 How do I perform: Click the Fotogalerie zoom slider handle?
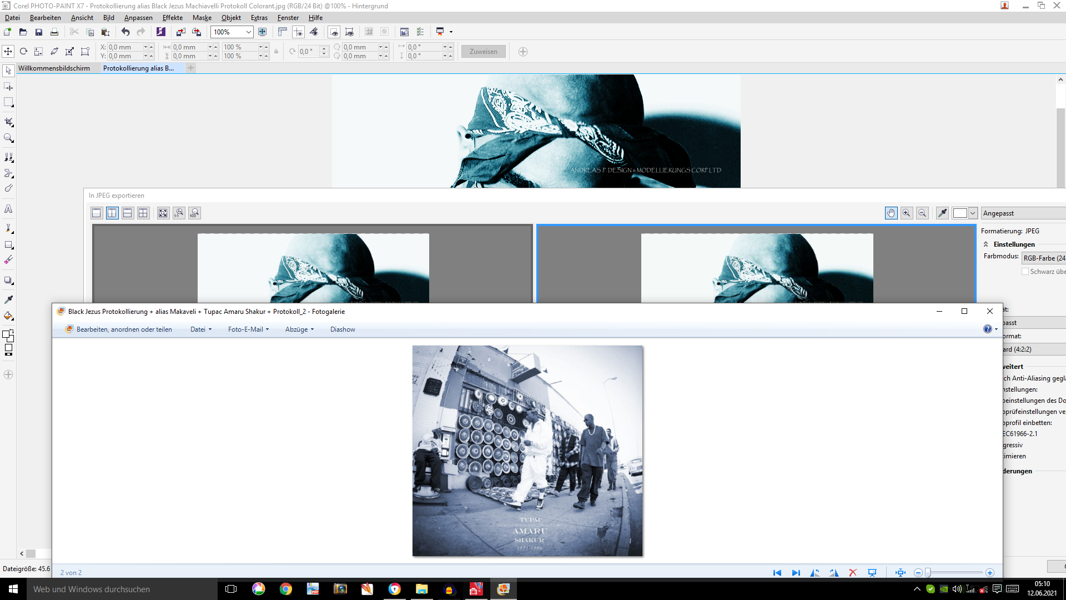pos(928,573)
